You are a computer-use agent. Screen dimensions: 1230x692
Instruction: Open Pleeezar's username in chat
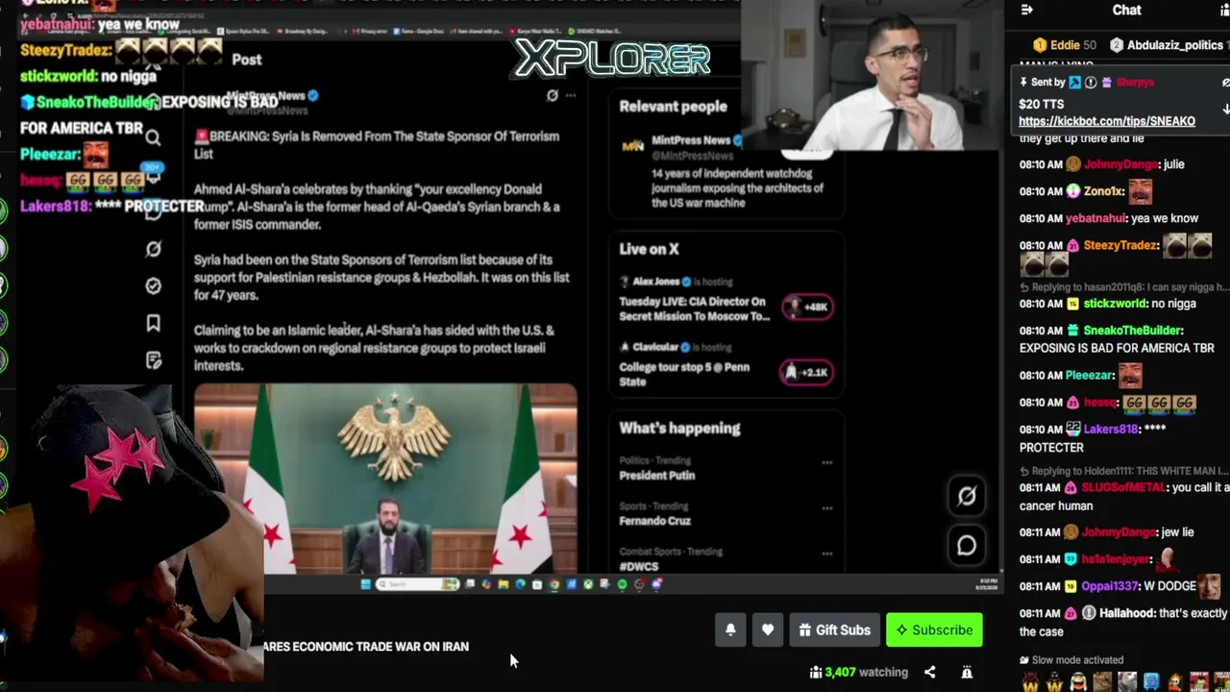pyautogui.click(x=1089, y=375)
